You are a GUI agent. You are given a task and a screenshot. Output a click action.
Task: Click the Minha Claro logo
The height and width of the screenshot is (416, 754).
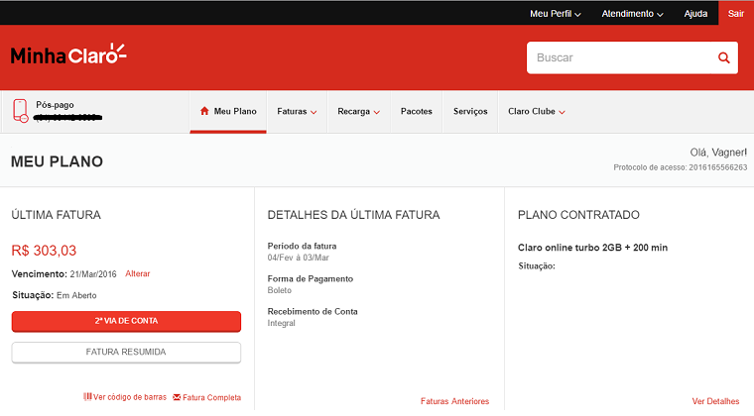68,54
